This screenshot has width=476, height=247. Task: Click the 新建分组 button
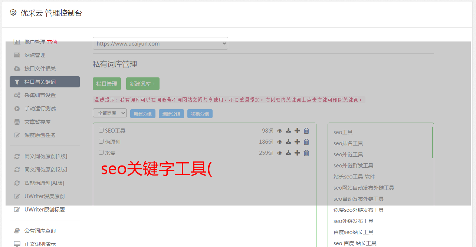[x=143, y=114]
